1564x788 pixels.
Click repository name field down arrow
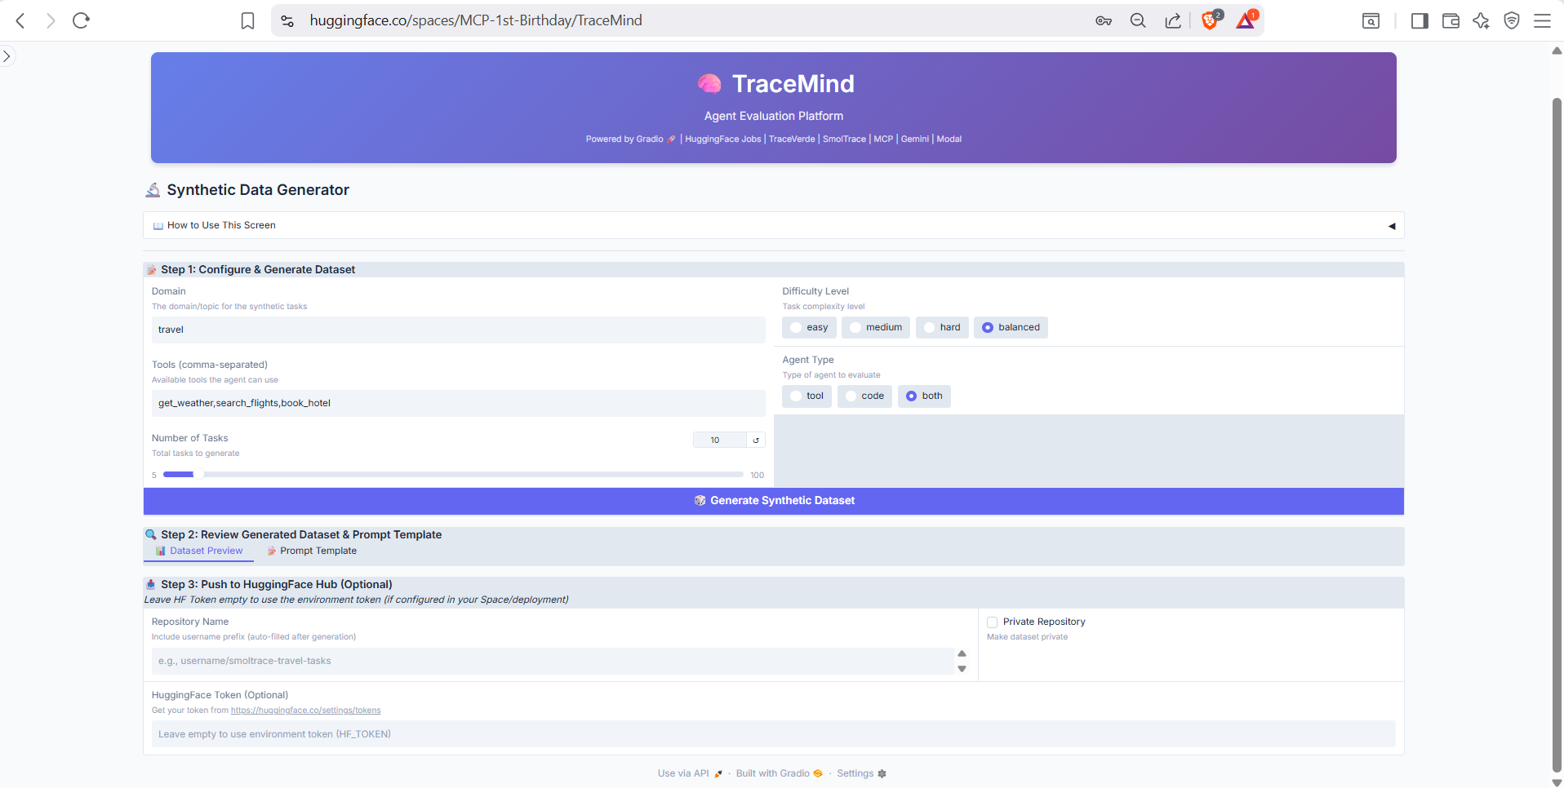point(962,669)
